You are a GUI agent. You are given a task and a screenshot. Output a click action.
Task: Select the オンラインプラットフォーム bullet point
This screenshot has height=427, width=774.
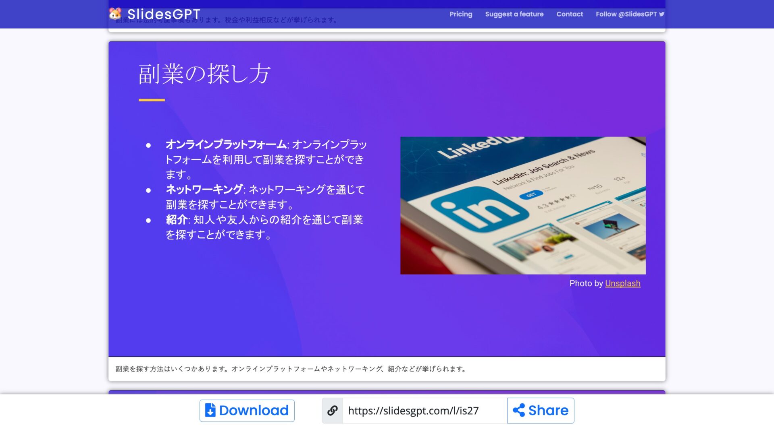click(265, 159)
